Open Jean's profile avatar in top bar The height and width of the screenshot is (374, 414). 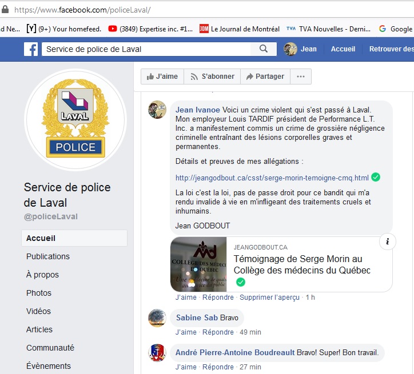290,49
